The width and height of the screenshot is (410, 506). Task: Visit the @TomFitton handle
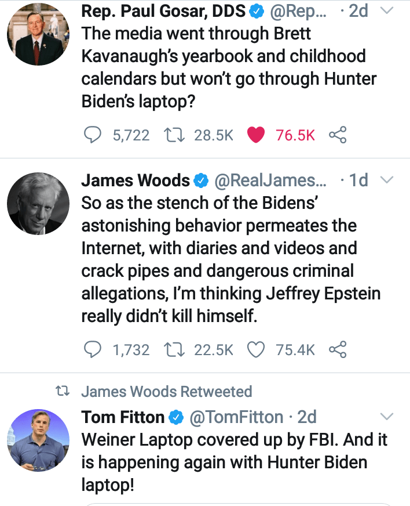point(237,417)
